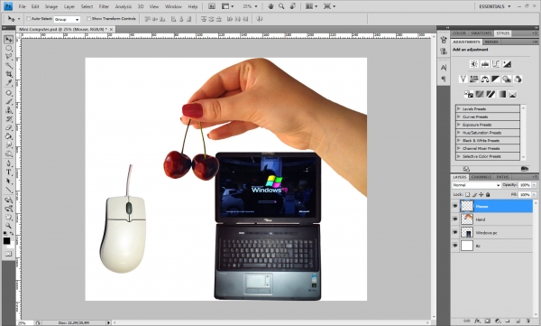Open the Filter menu

tap(104, 6)
